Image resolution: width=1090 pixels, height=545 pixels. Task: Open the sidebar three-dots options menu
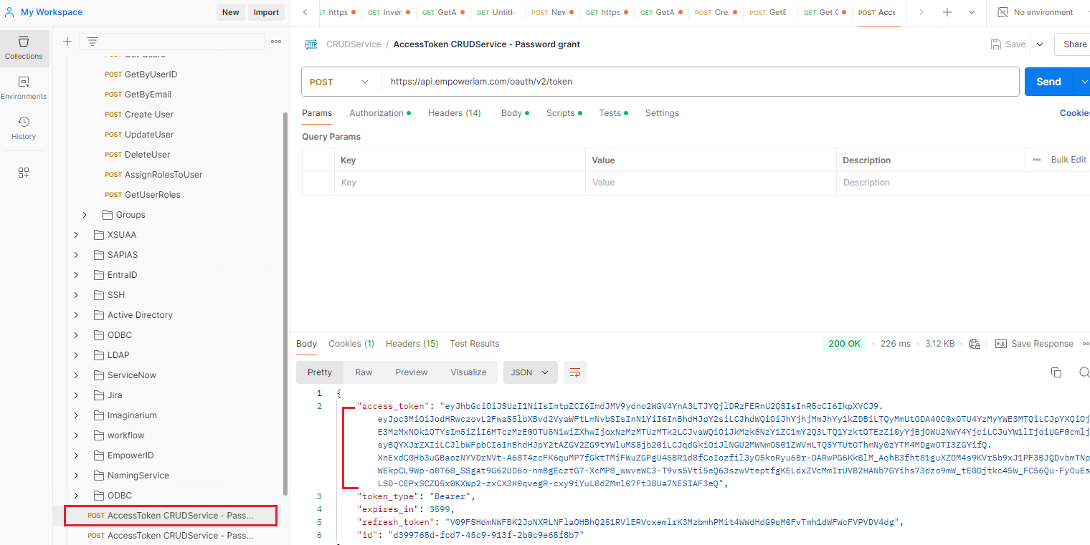point(276,42)
